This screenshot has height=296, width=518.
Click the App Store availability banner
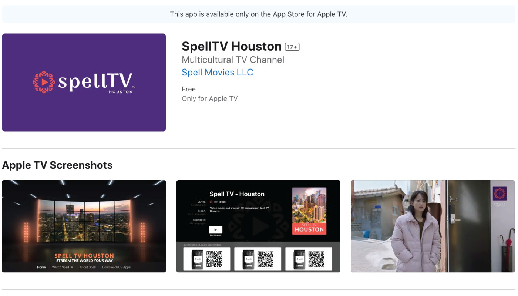(x=259, y=14)
